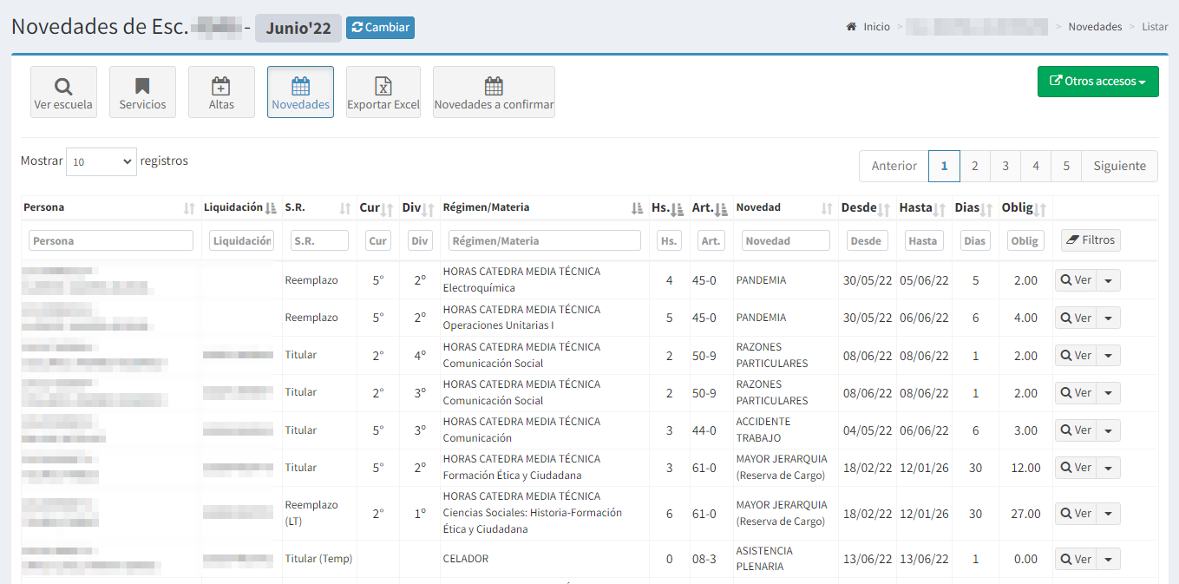Sort by Hs. column

pyautogui.click(x=668, y=207)
